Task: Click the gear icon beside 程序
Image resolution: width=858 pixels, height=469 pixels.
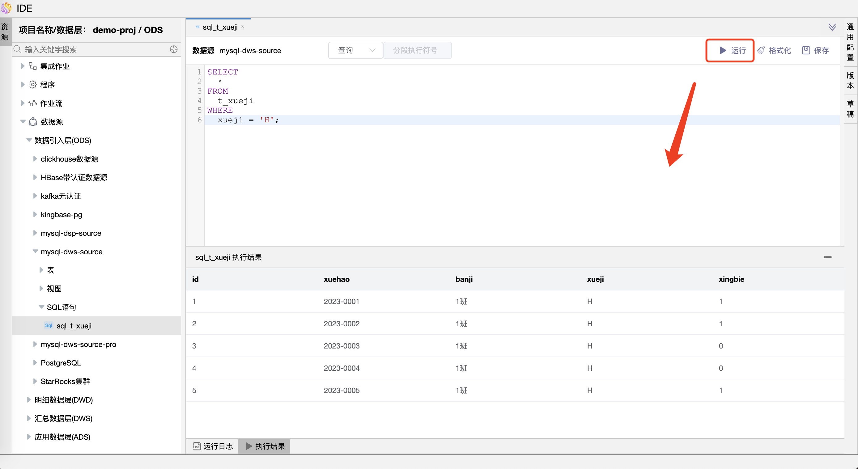Action: (x=32, y=85)
